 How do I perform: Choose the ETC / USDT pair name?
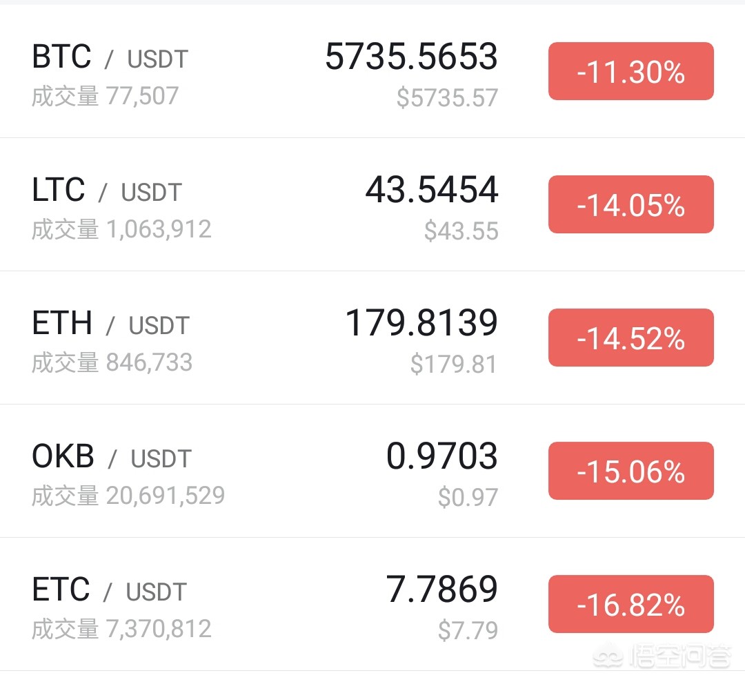coord(109,590)
